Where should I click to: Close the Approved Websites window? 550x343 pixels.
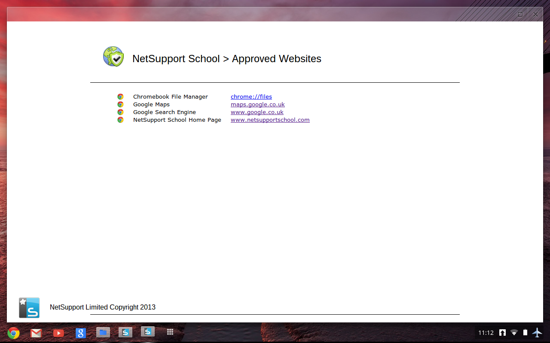[x=535, y=14]
